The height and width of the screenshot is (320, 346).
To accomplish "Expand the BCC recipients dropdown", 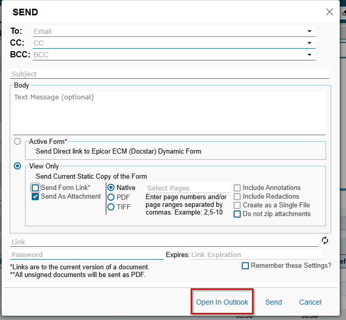I will point(310,54).
